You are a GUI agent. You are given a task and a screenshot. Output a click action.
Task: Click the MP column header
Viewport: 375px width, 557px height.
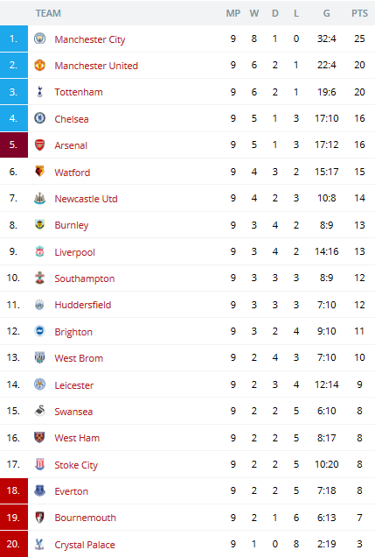pyautogui.click(x=233, y=13)
